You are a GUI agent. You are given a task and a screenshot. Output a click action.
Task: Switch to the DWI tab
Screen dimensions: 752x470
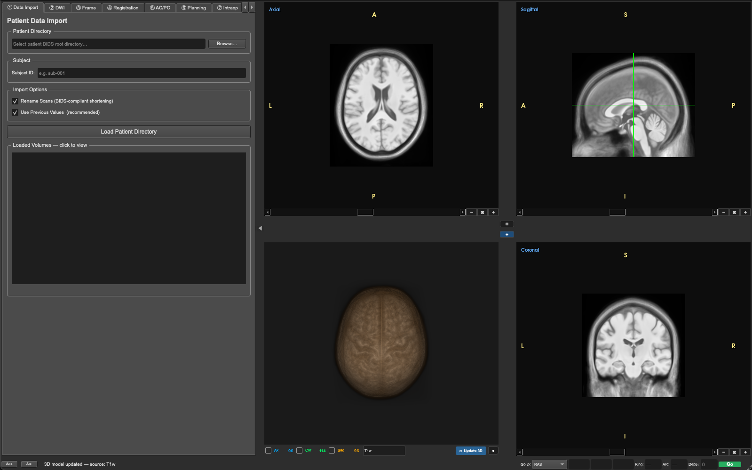[57, 8]
